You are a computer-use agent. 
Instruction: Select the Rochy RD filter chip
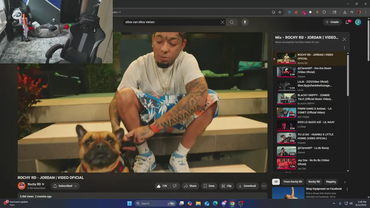click(314, 182)
